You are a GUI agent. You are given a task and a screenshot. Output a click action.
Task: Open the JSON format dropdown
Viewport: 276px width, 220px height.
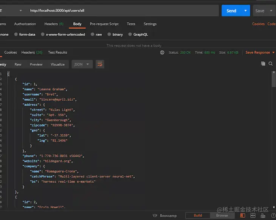click(x=82, y=64)
